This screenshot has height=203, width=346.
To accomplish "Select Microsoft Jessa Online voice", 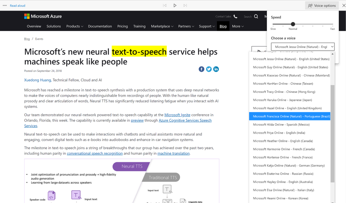I will pos(290,59).
